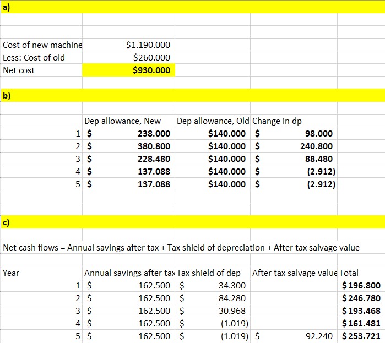Click the 'Dep allowance, New' column header
Screen dimensions: 385x343
pyautogui.click(x=128, y=121)
